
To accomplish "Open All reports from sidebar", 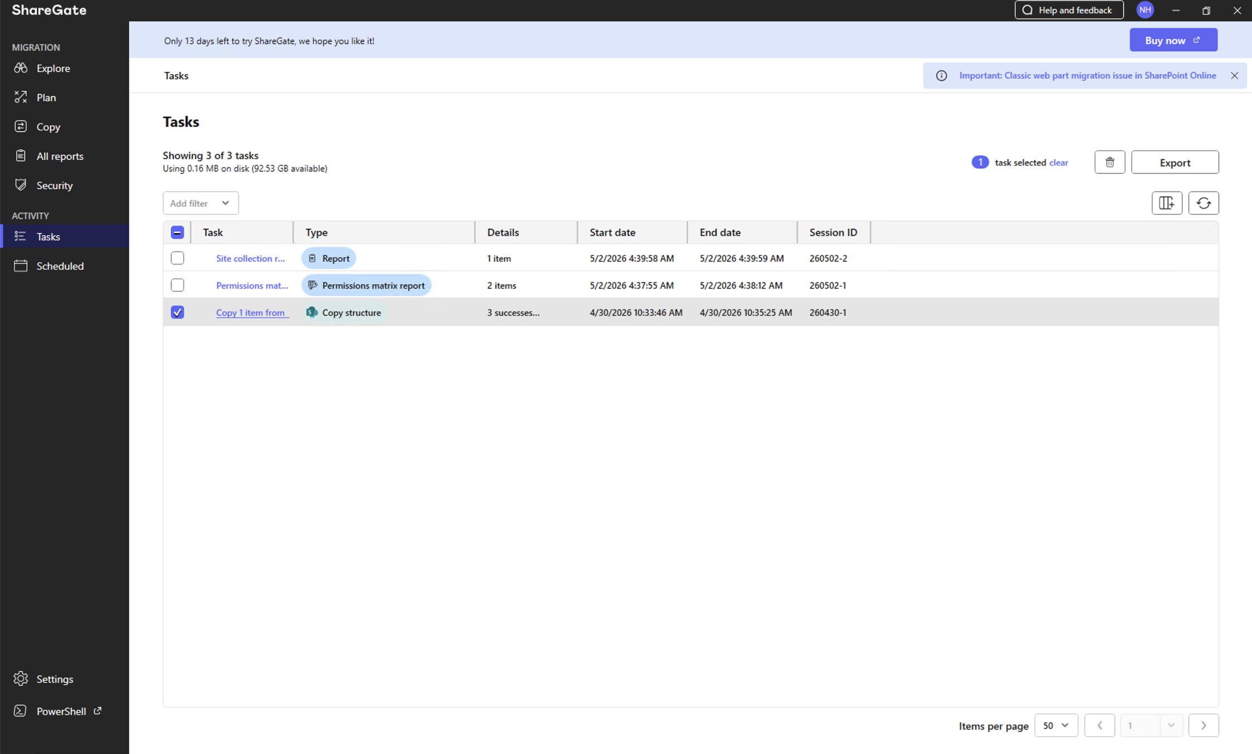I will 65,156.
